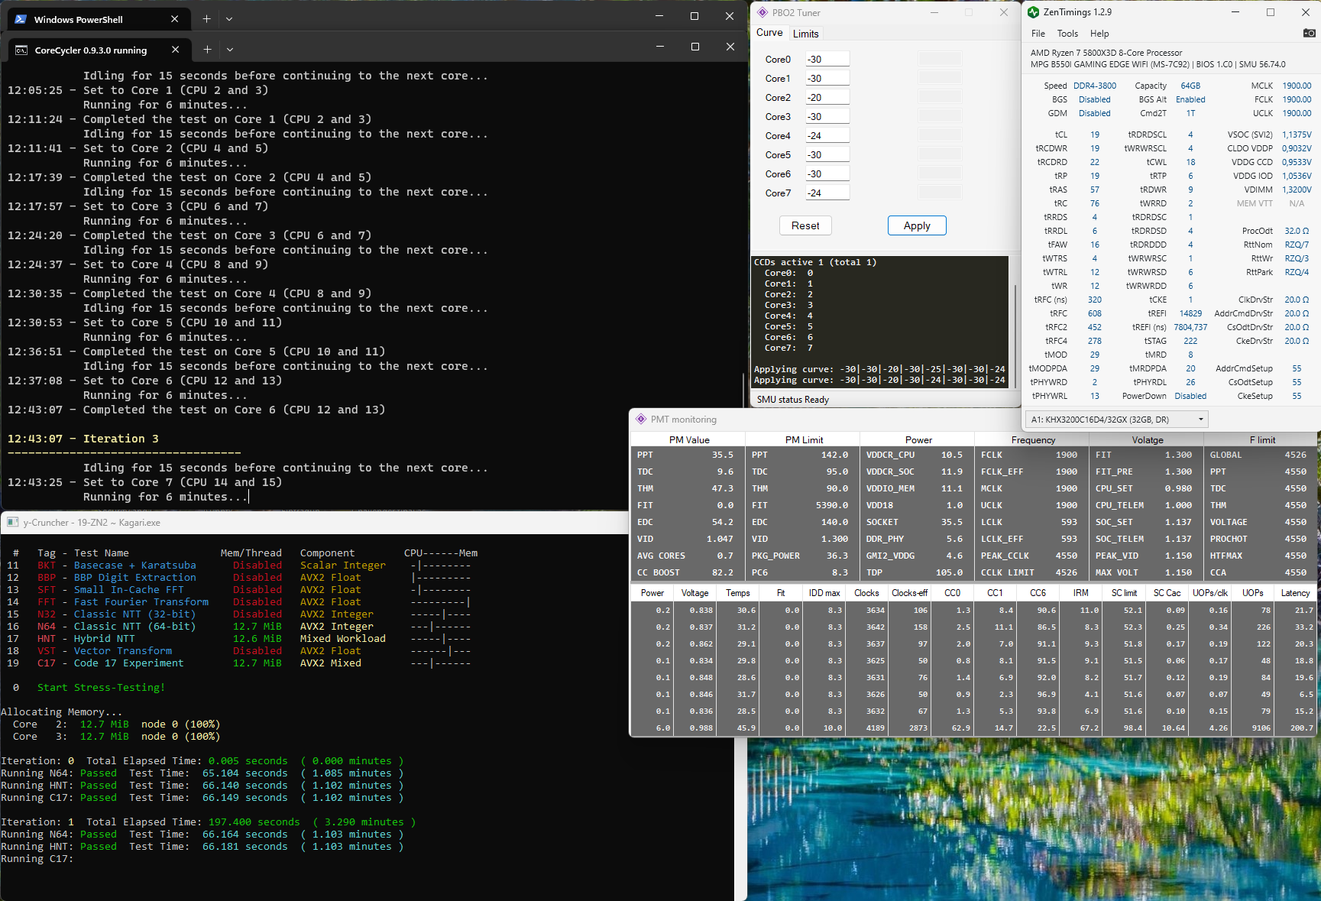Viewport: 1321px width, 901px height.
Task: Click the console icon in the CoreCycler tab
Action: [21, 50]
